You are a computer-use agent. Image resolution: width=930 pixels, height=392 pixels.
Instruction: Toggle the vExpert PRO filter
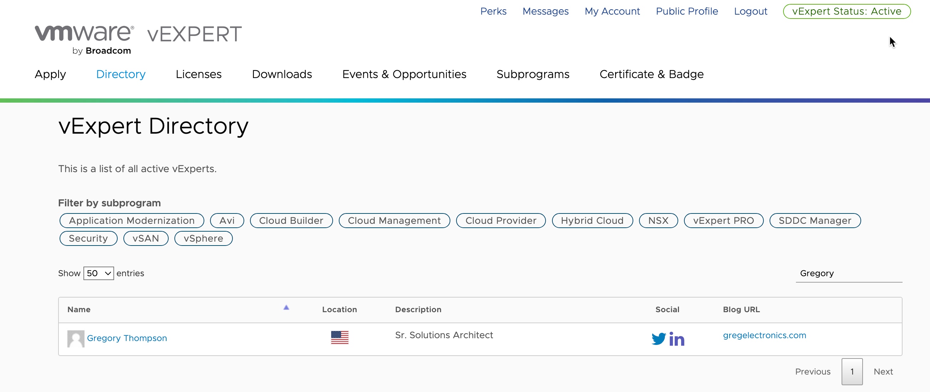point(724,221)
